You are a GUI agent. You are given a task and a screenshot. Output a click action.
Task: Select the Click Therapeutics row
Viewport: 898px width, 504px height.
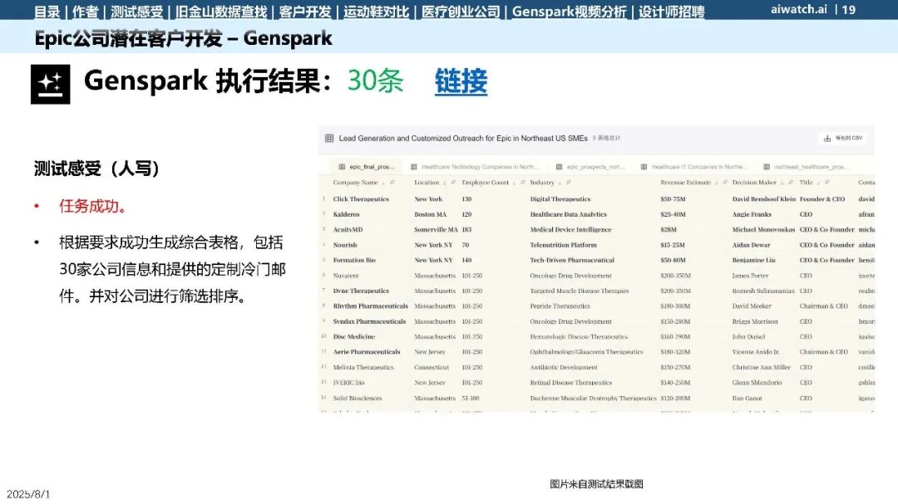tap(597, 199)
